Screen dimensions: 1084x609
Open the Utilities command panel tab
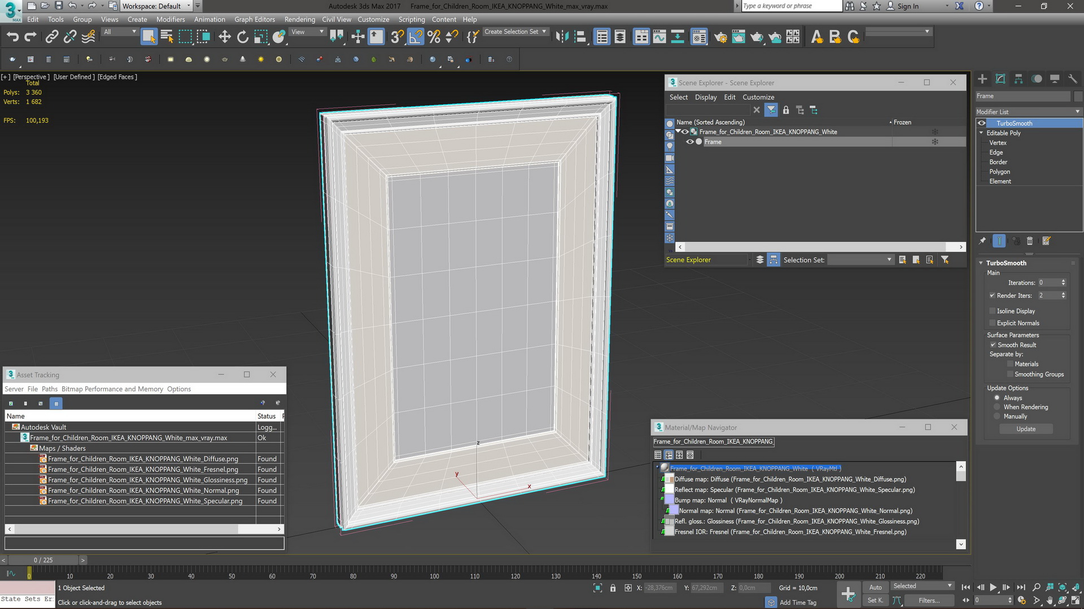1073,79
